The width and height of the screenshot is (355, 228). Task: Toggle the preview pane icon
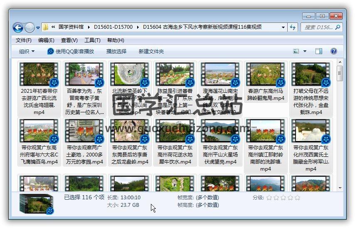tap(319, 51)
